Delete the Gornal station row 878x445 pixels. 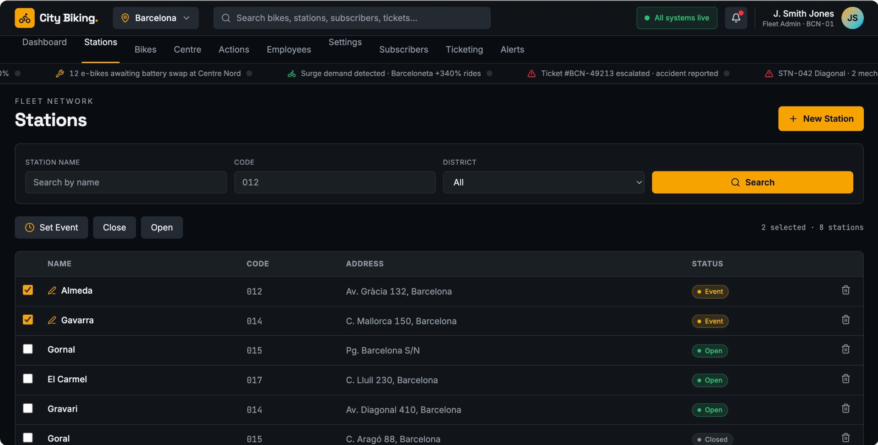(846, 349)
